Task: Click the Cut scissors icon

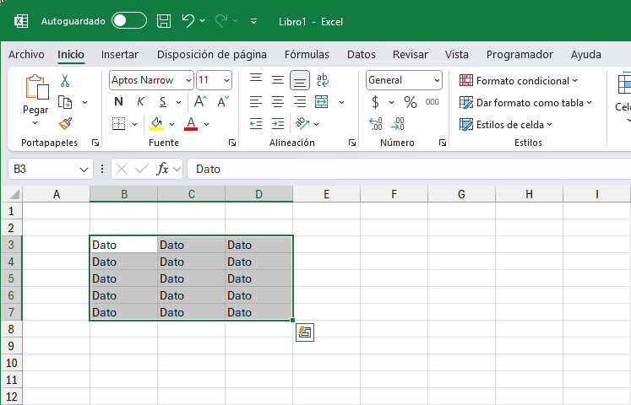Action: [x=65, y=80]
